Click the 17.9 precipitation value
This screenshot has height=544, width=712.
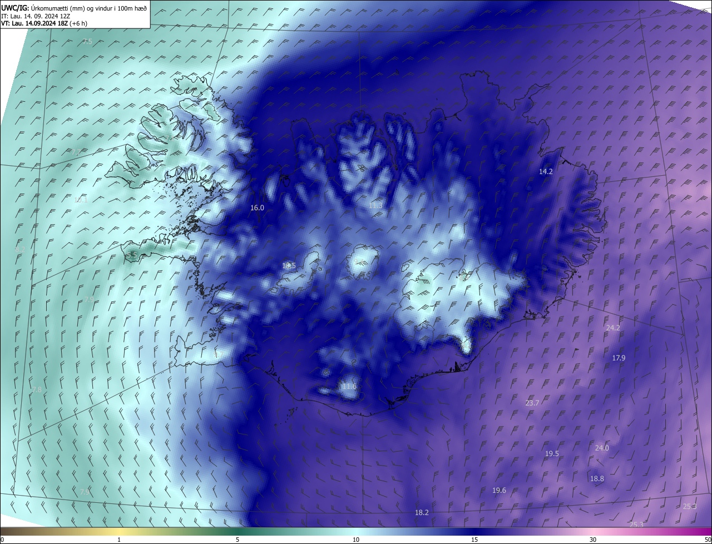click(619, 358)
